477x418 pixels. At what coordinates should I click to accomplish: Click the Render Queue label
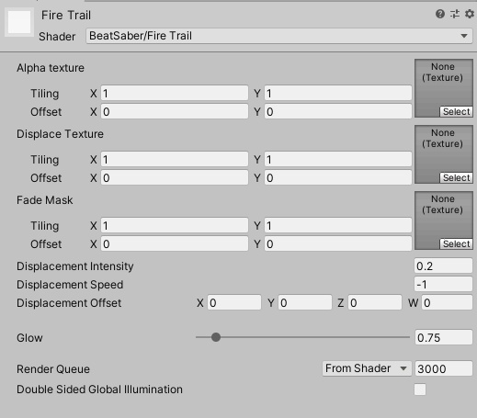coord(53,369)
